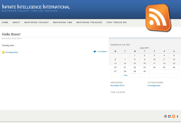
Task: Click the blue up-arrow back-to-top icon
Action: point(178,117)
